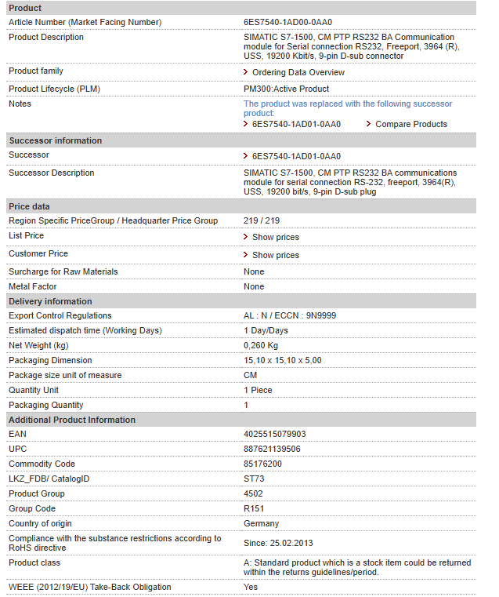Show prices for List Price
The height and width of the screenshot is (597, 499).
pyautogui.click(x=276, y=237)
